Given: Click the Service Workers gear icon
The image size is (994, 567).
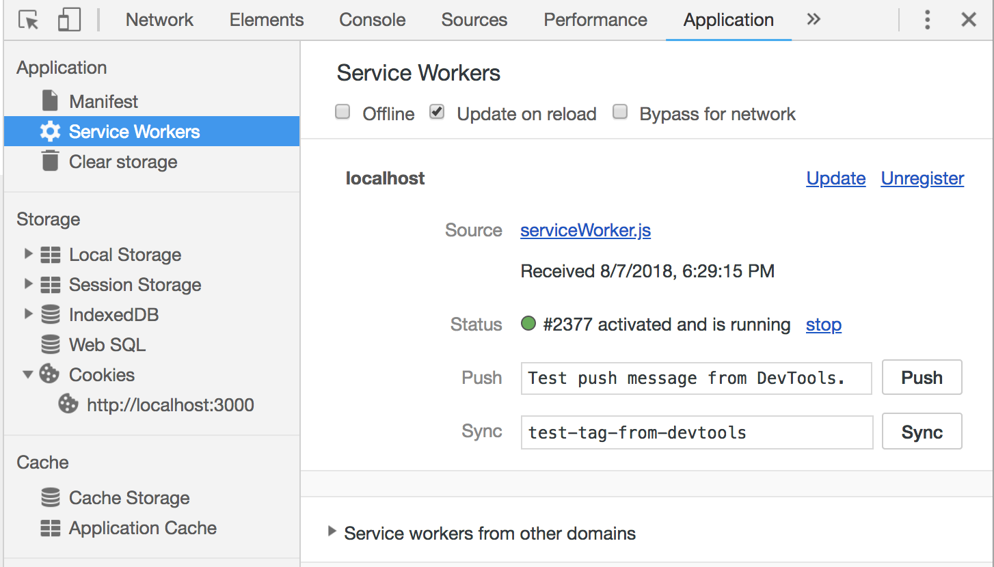Looking at the screenshot, I should pos(50,131).
